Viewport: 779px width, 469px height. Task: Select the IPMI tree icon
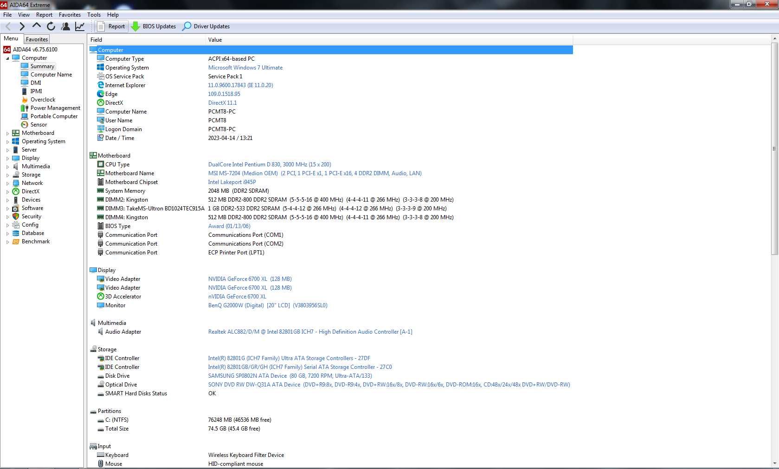pyautogui.click(x=25, y=91)
